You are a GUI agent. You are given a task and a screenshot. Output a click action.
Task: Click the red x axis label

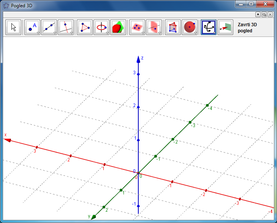(5, 135)
